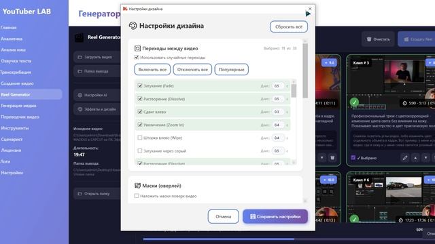Screen dimensions: 435x244
Task: Click the green checkmark badge on Клип # 6
Action: point(354,219)
